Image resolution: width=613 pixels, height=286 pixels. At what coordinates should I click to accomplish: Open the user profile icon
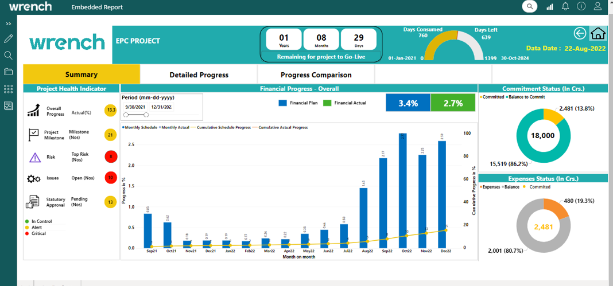(x=598, y=6)
